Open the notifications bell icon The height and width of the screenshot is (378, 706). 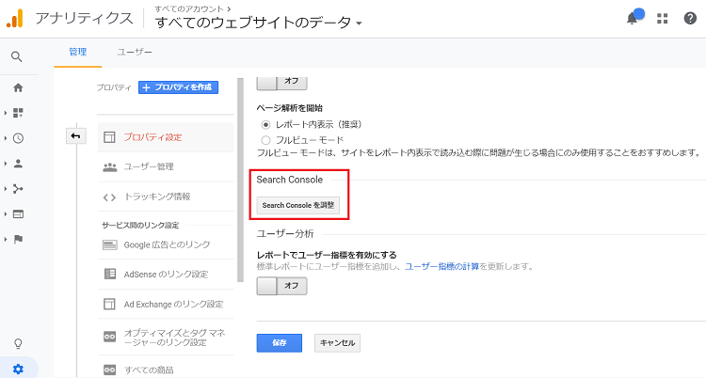[x=634, y=18]
